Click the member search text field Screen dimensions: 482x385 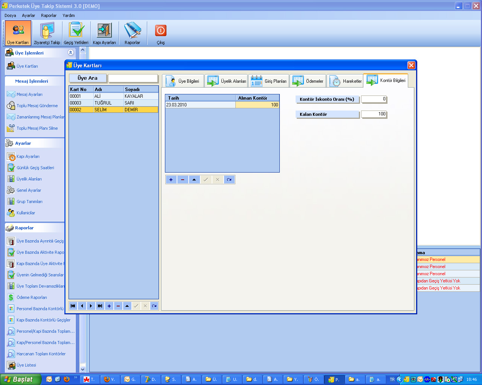[133, 78]
